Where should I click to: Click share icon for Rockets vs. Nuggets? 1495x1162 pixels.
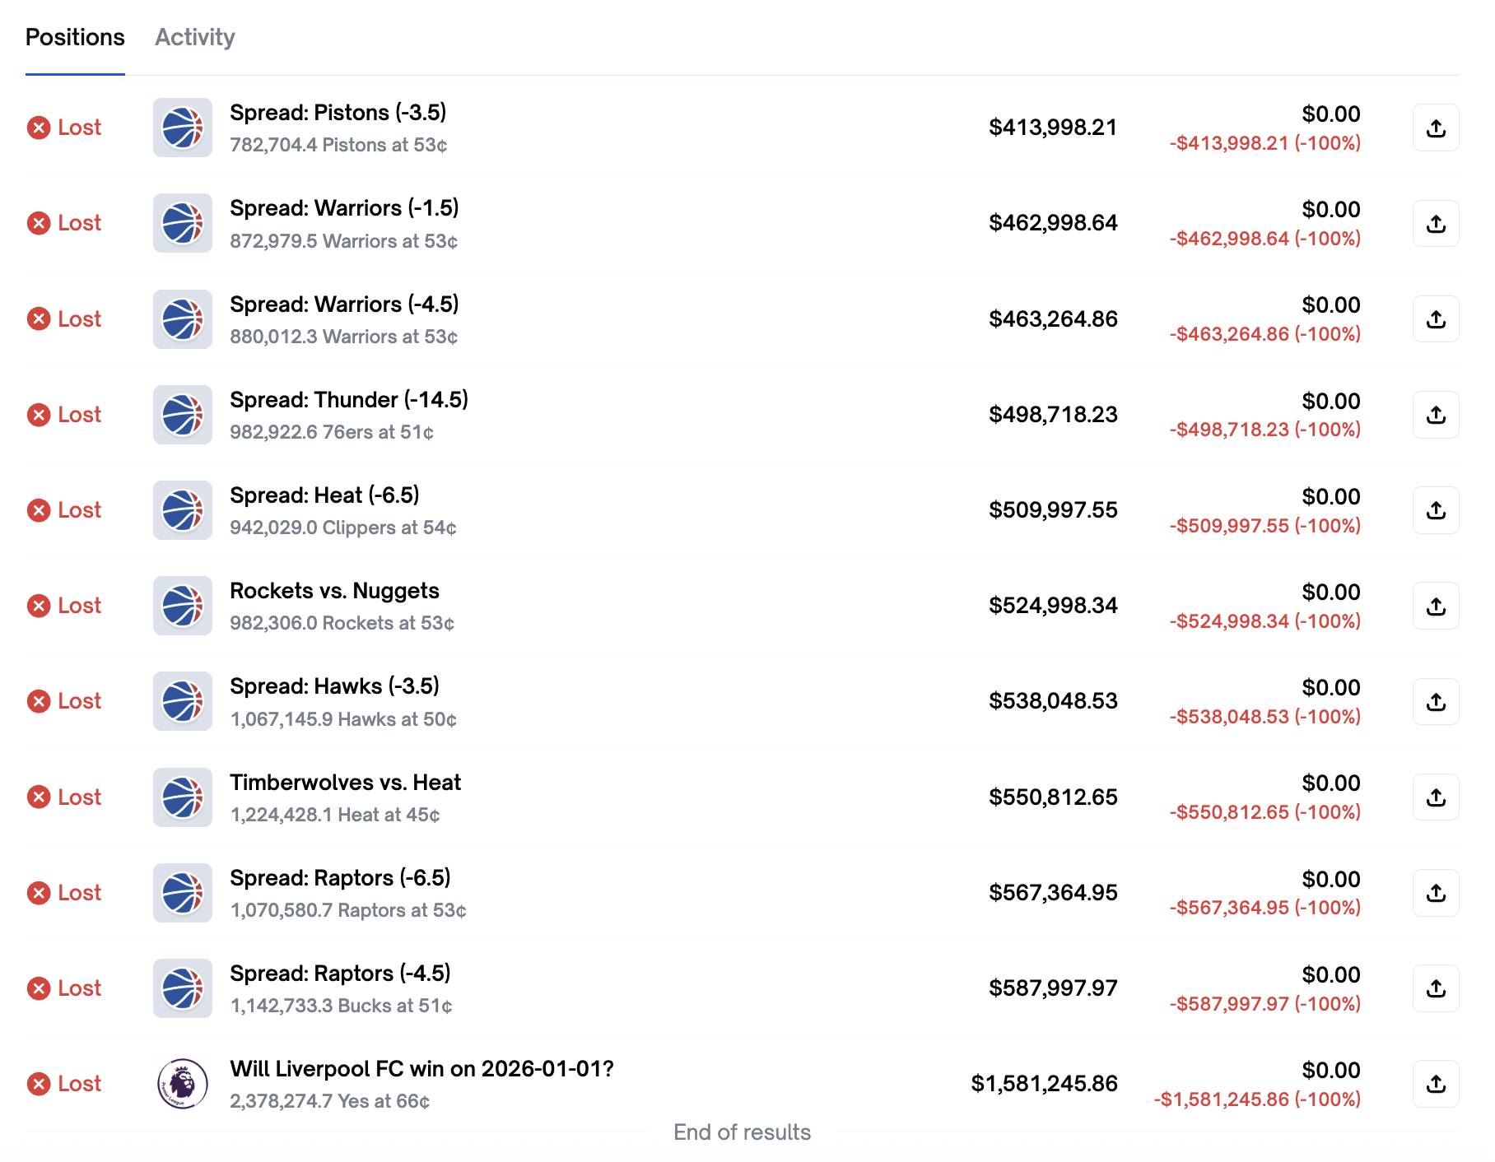[1436, 606]
